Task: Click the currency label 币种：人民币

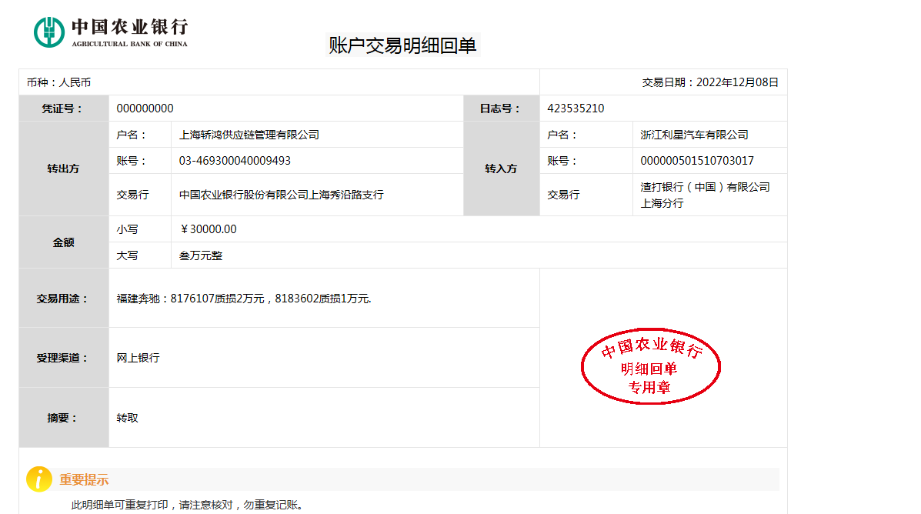Action: pos(58,82)
